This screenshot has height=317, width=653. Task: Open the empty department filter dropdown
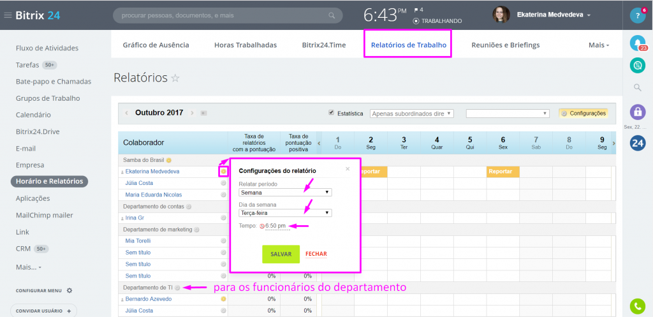coord(508,114)
